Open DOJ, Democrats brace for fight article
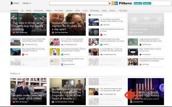 point(111,90)
